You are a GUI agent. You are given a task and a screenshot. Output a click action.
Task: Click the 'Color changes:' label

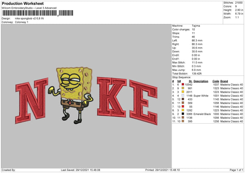click(181, 29)
